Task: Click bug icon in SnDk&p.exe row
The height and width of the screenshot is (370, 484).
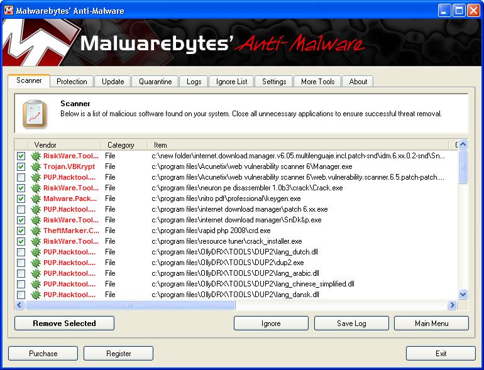Action: click(x=36, y=220)
